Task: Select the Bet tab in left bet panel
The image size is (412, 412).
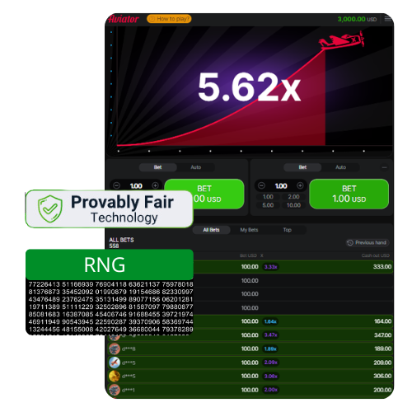Action: (158, 167)
